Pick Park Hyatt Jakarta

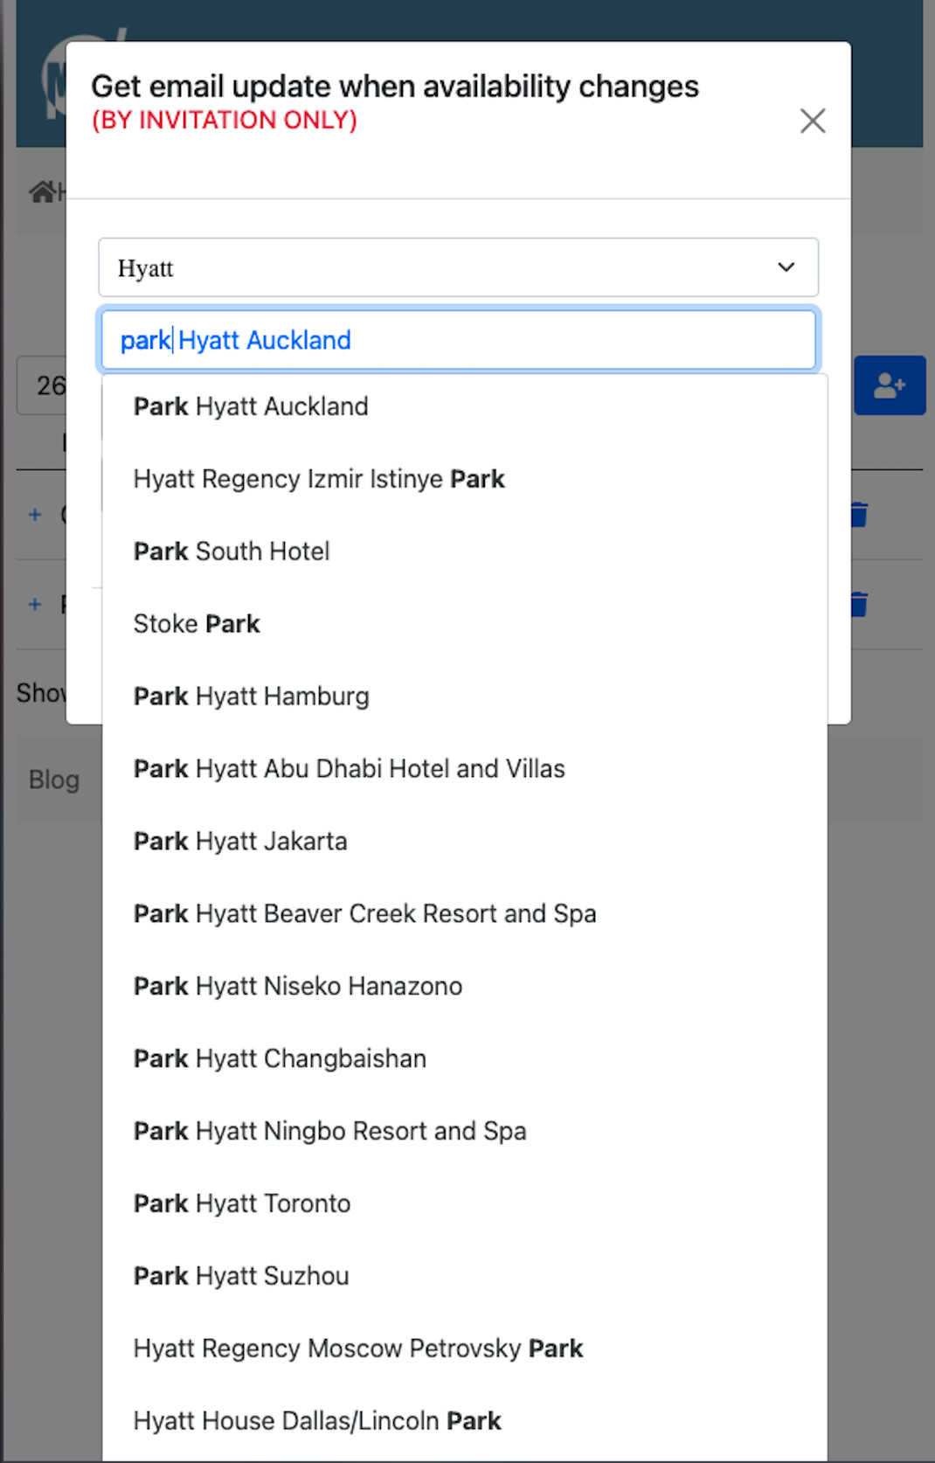(x=464, y=842)
